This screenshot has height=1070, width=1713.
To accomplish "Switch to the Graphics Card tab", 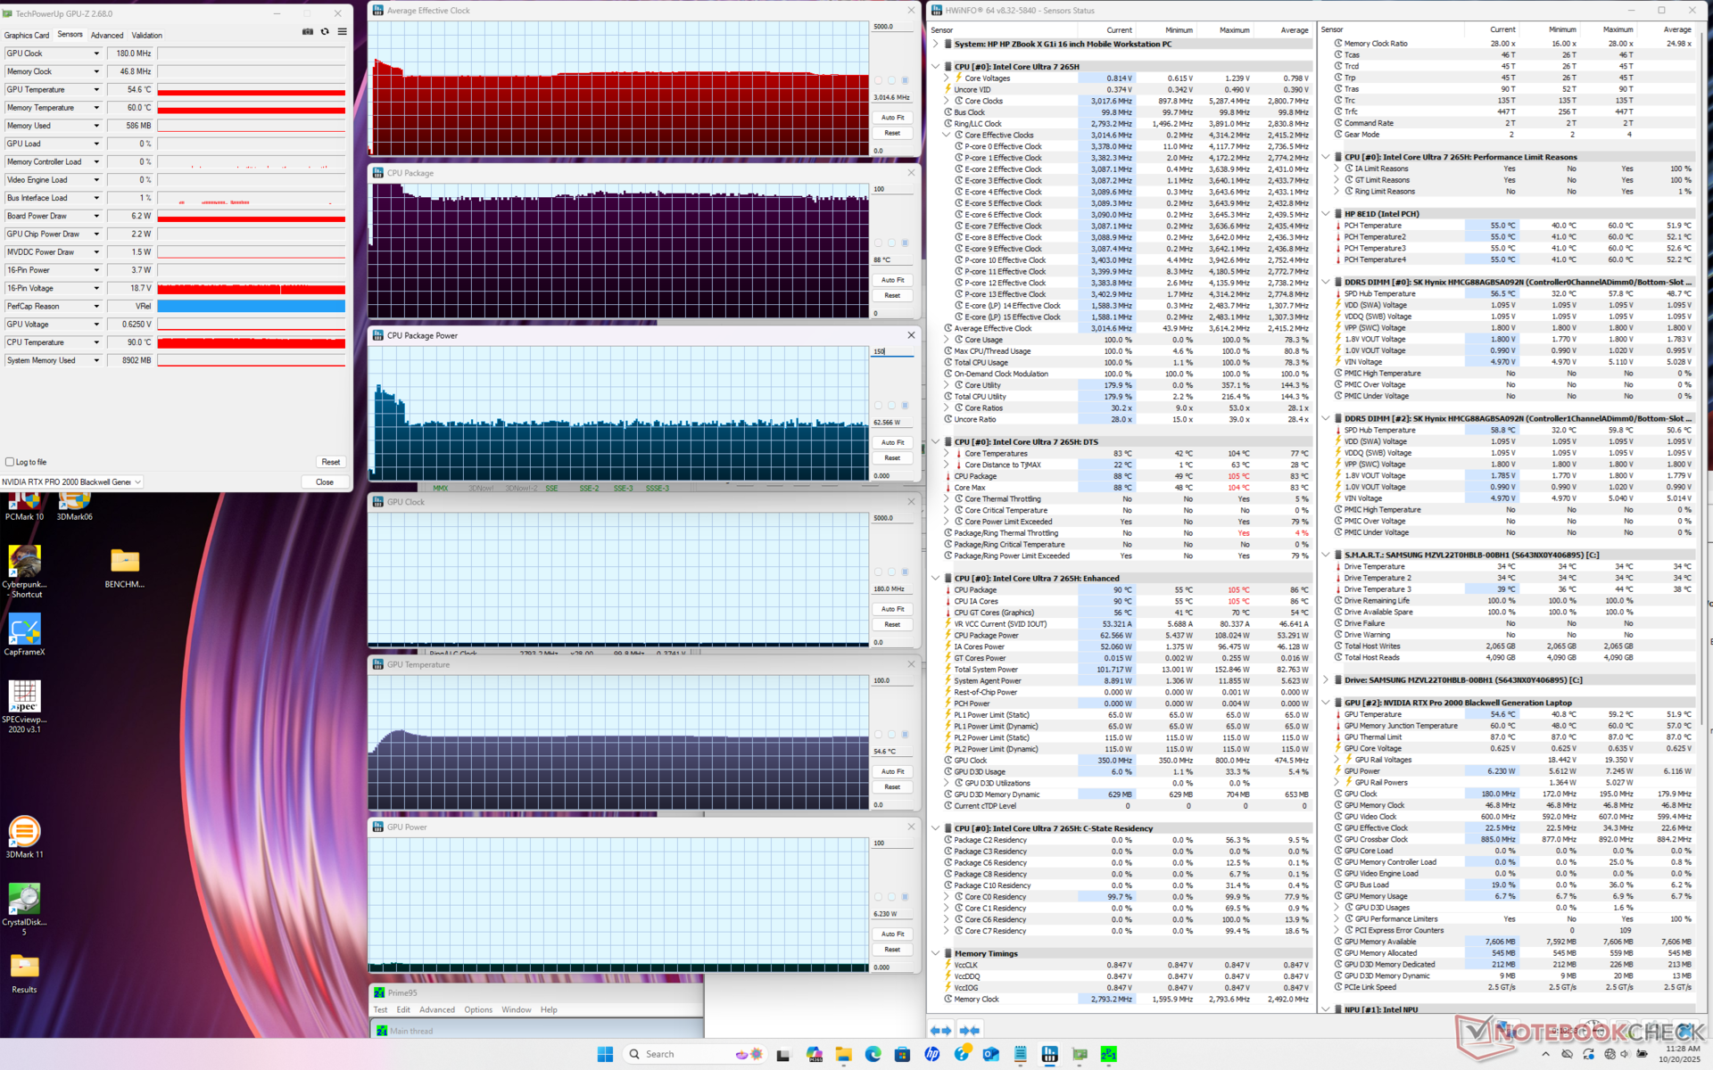I will tap(27, 36).
